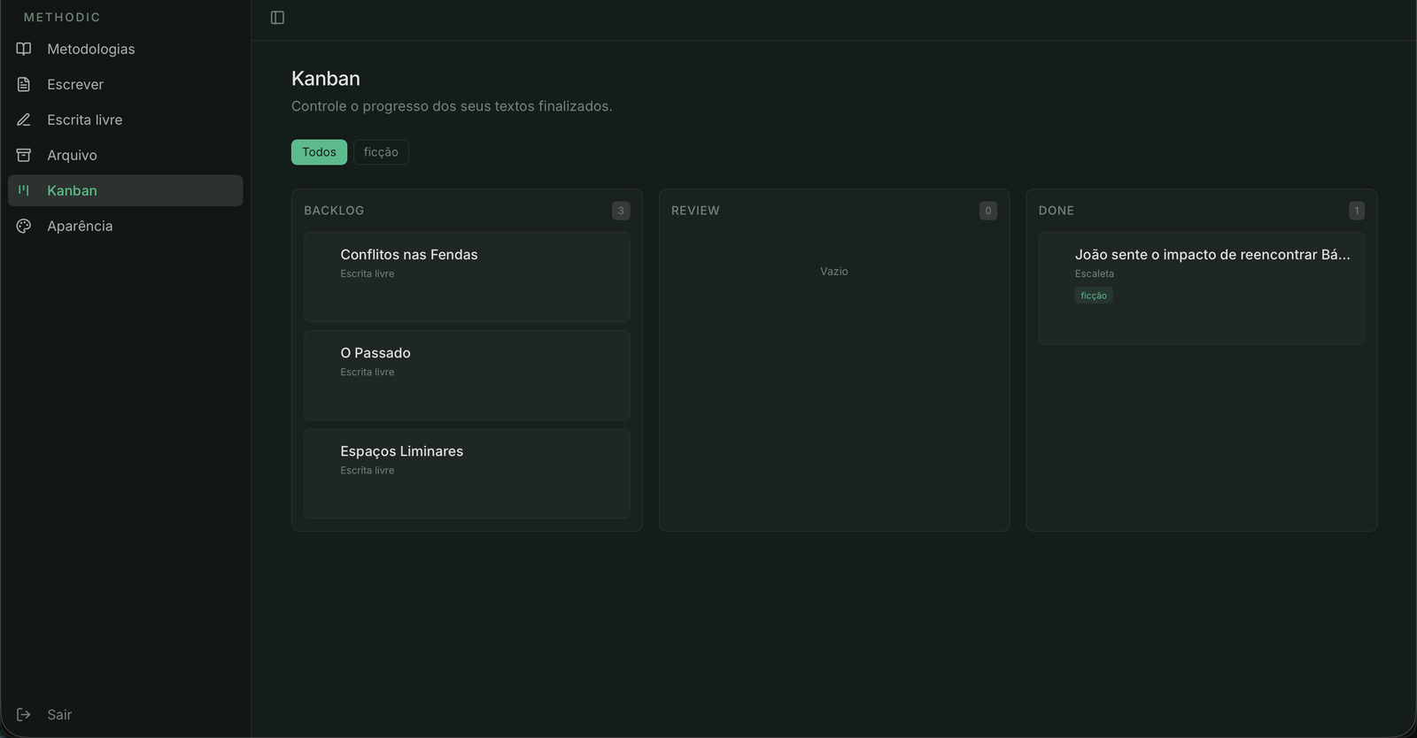This screenshot has width=1417, height=738.
Task: Click the Arquivo archive box icon
Action: click(24, 155)
